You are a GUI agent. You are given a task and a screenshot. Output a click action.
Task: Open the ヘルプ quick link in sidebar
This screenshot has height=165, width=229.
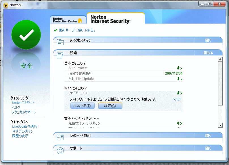click(x=16, y=107)
